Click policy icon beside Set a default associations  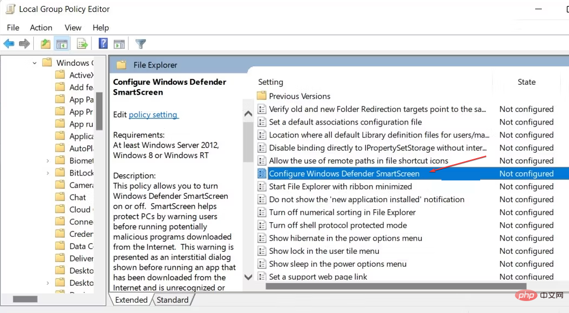click(262, 122)
